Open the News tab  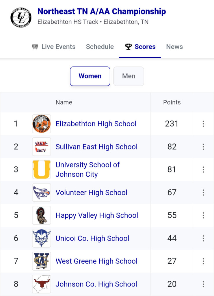174,47
